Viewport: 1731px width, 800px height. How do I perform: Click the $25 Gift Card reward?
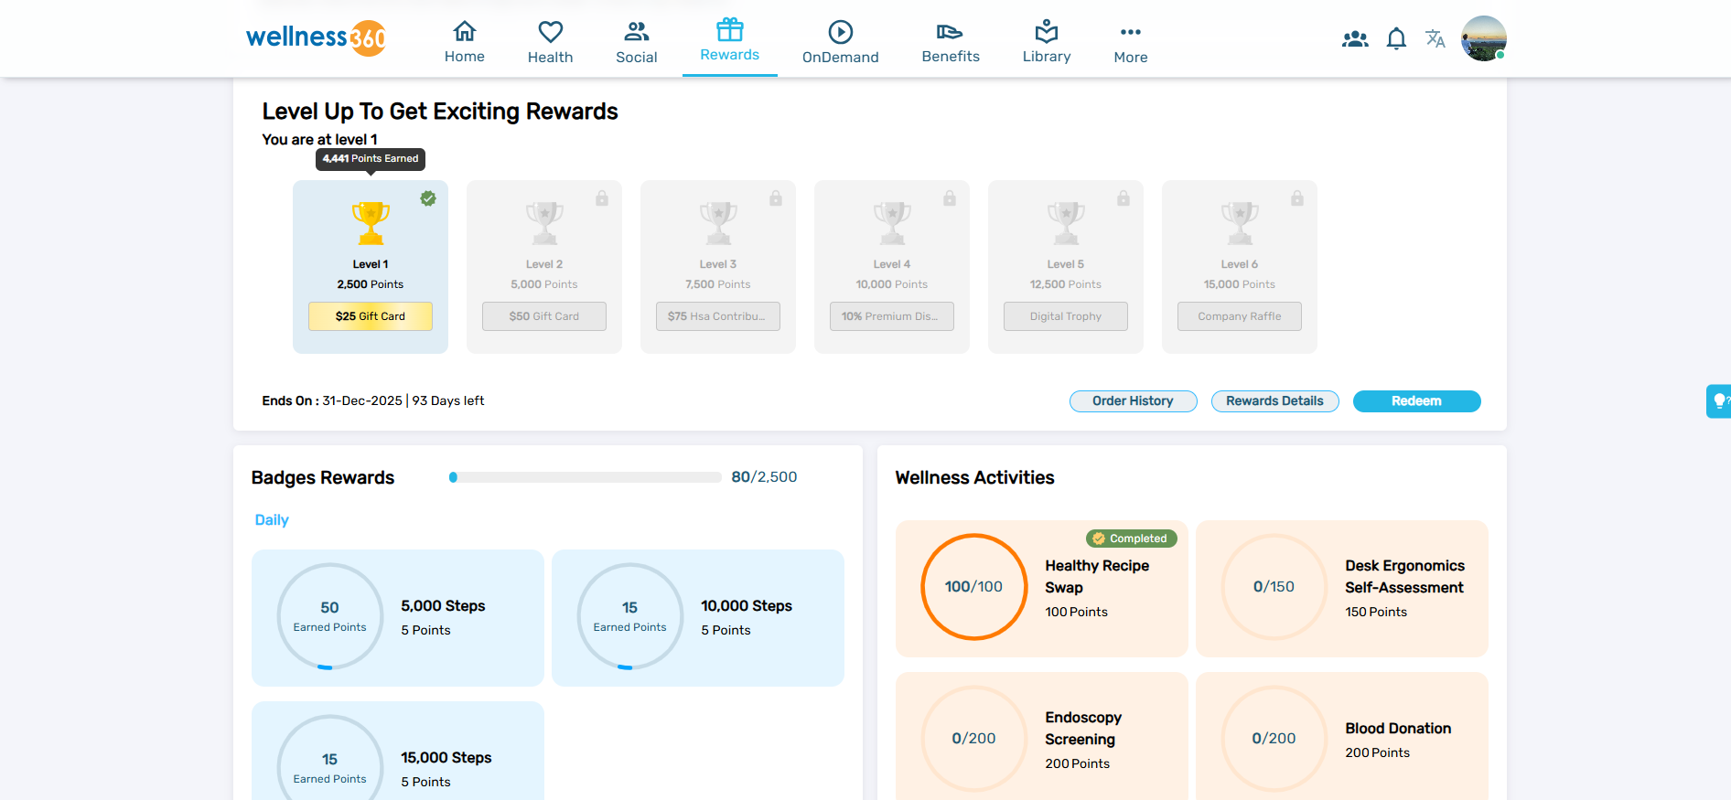pos(371,316)
